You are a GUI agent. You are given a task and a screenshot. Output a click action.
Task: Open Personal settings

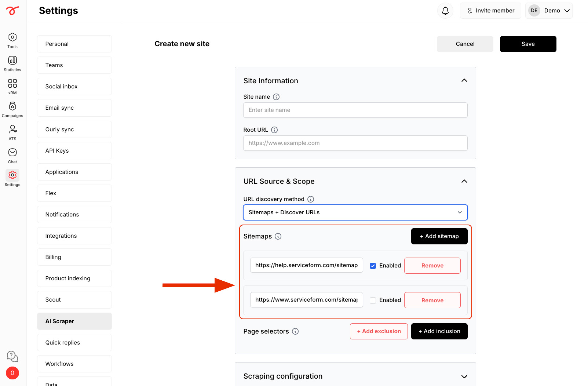point(74,44)
